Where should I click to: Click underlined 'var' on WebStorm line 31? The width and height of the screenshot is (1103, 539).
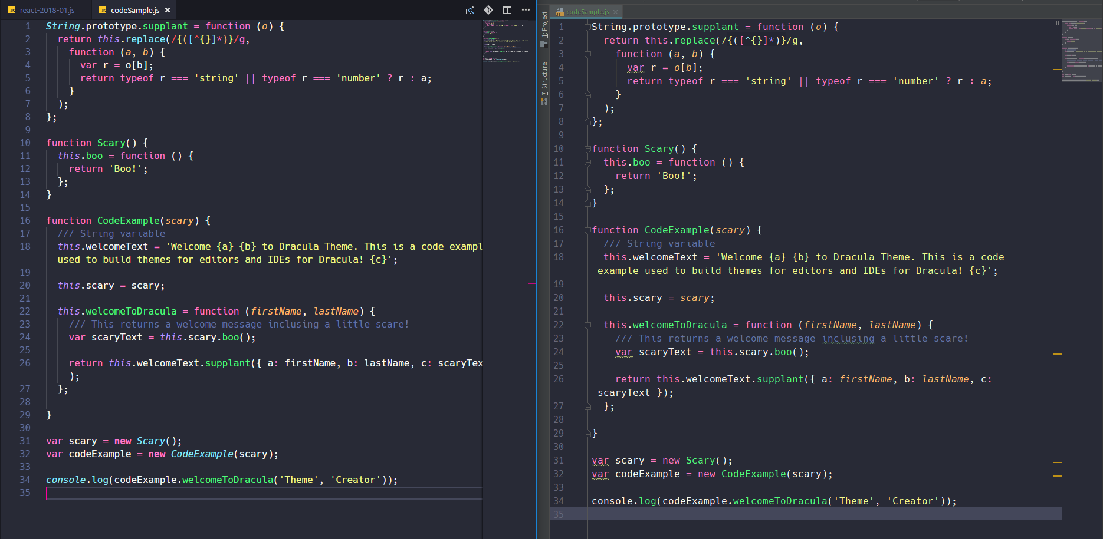click(x=600, y=461)
